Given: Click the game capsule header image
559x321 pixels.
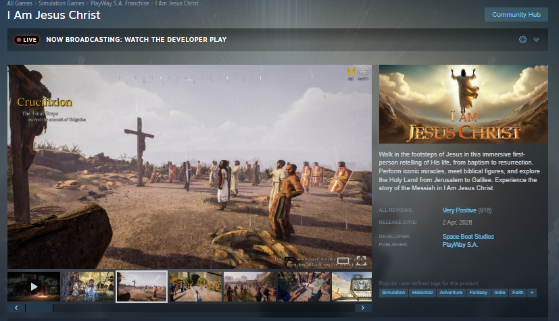Looking at the screenshot, I should (x=464, y=104).
